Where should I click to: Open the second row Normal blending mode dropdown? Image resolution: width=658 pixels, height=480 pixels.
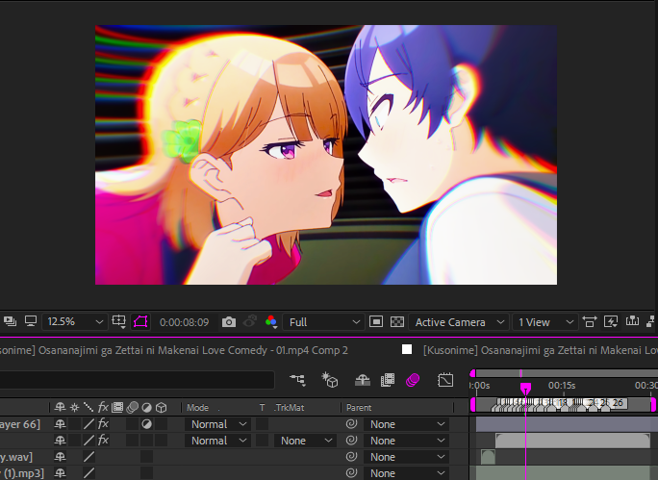(x=217, y=441)
